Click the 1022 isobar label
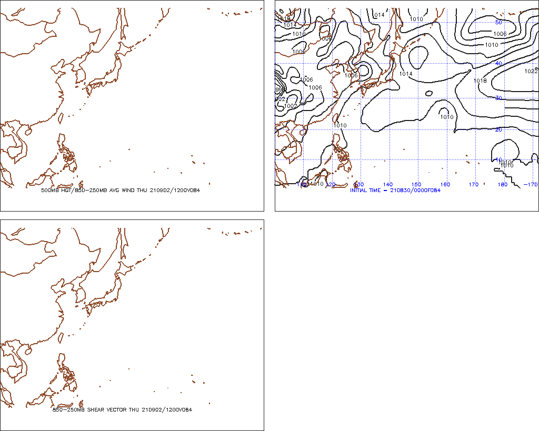The width and height of the screenshot is (539, 431). point(531,71)
